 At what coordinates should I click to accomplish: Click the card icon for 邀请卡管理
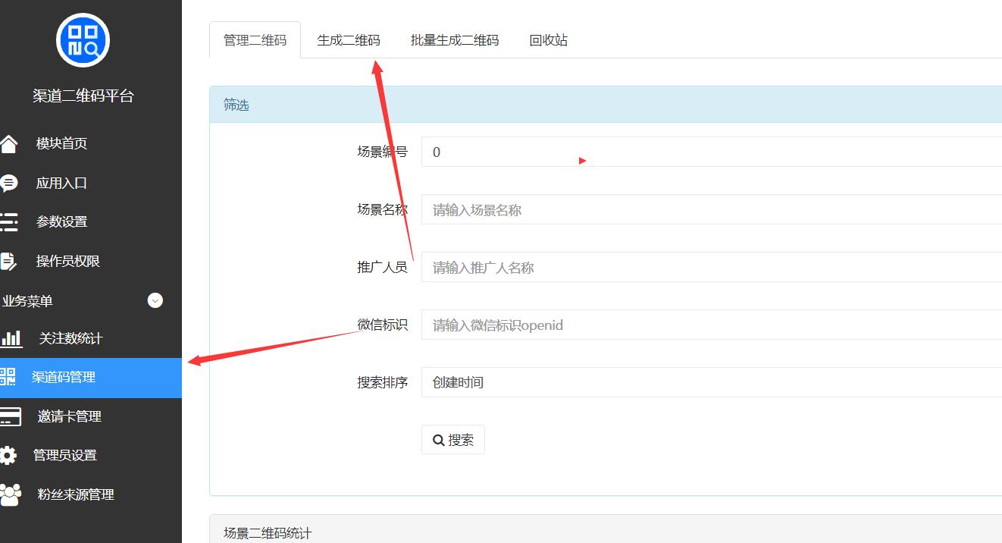[10, 416]
